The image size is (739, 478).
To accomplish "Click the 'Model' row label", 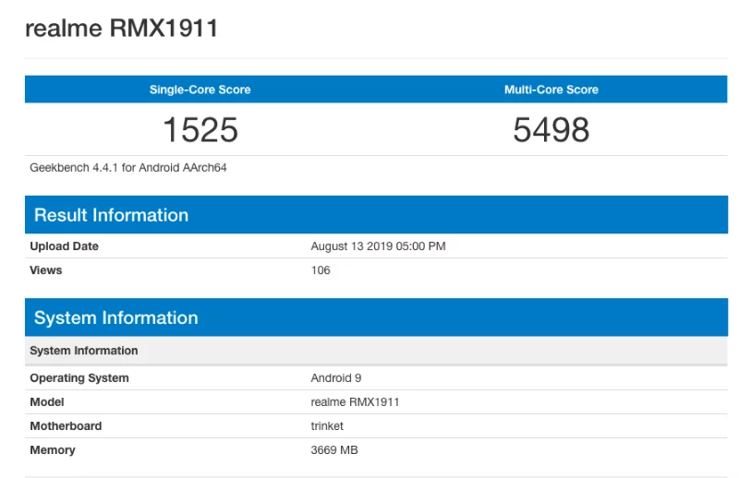I will coord(47,402).
